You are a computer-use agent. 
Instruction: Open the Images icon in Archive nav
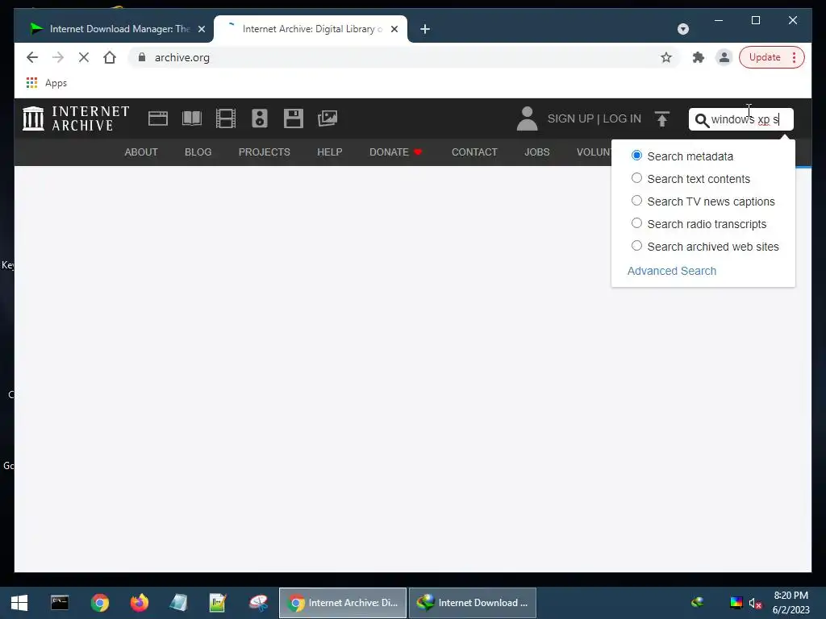(x=327, y=118)
